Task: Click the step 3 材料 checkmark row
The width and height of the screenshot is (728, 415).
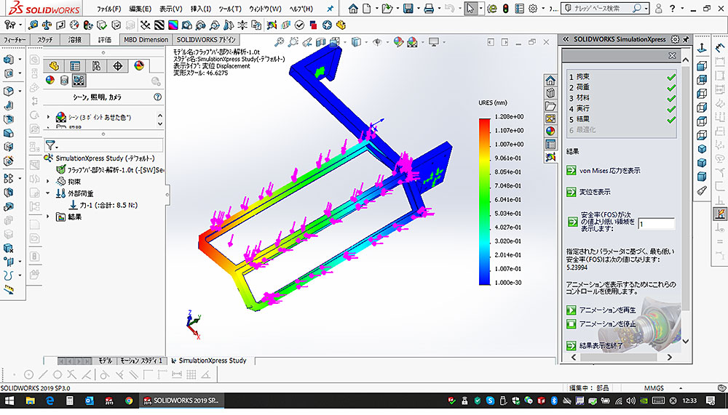Action: 622,98
